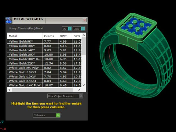Click the 12.54 grams value
Screen dimensions: 176x132
[x=48, y=63]
